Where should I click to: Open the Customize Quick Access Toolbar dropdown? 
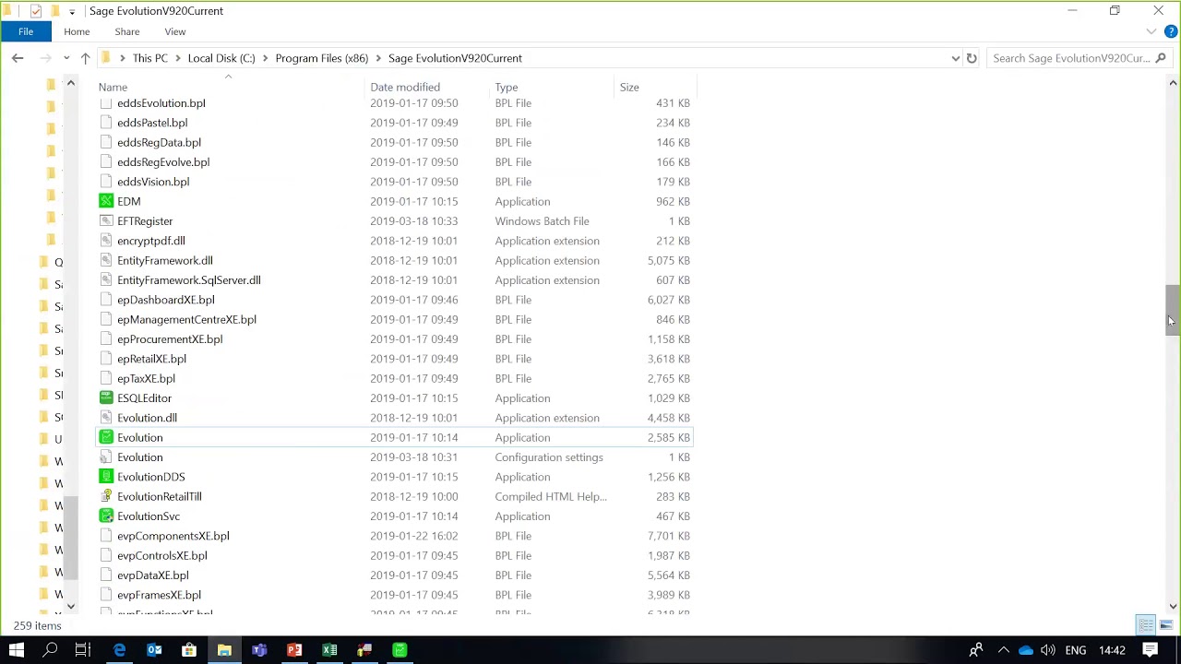(71, 11)
